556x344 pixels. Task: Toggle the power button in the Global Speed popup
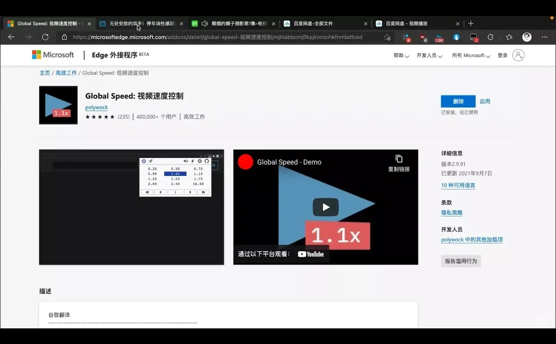[144, 161]
